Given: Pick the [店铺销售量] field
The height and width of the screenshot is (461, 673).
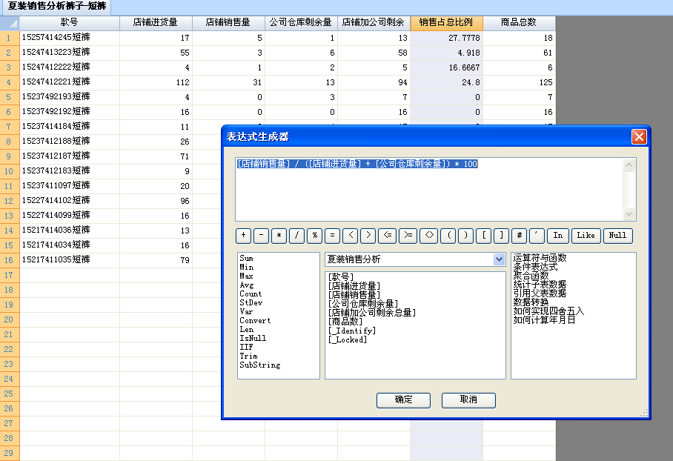Looking at the screenshot, I should click(354, 295).
